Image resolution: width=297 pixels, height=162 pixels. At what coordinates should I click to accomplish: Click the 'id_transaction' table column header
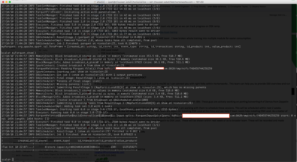(x=88, y=141)
